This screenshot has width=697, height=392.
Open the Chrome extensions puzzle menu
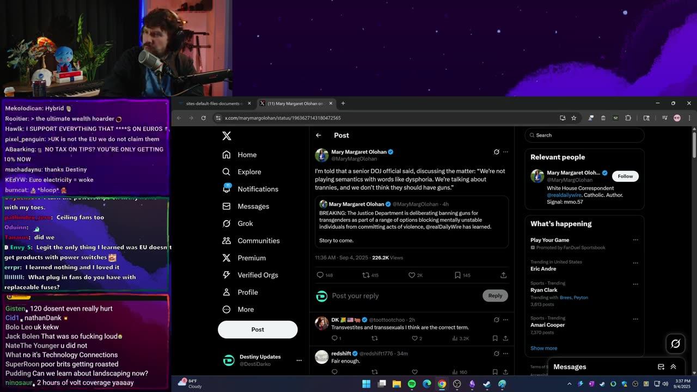click(628, 118)
